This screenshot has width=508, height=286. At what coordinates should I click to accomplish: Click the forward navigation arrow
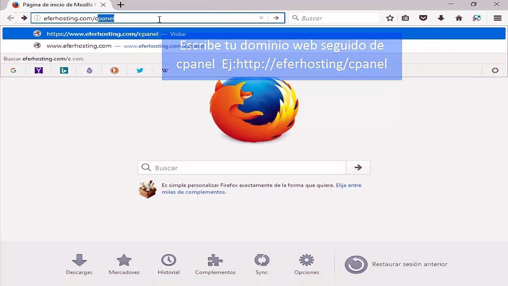click(x=24, y=18)
